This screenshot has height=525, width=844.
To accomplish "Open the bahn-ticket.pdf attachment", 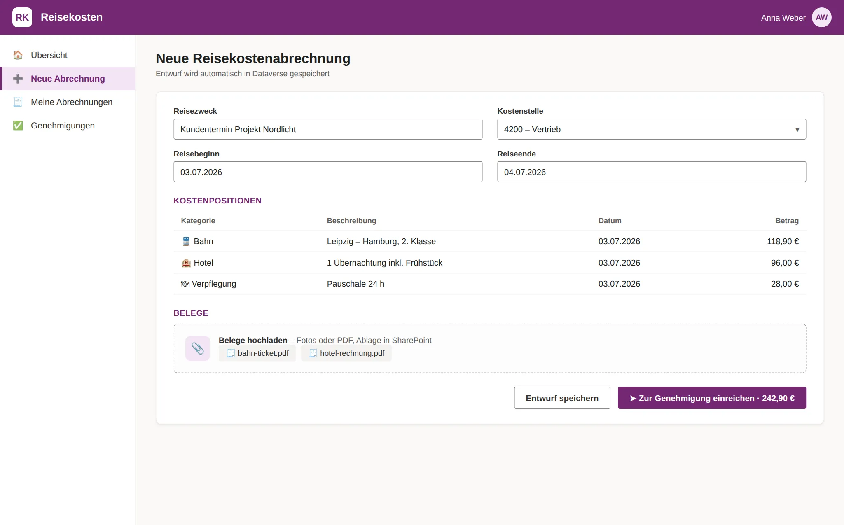I will click(x=257, y=353).
